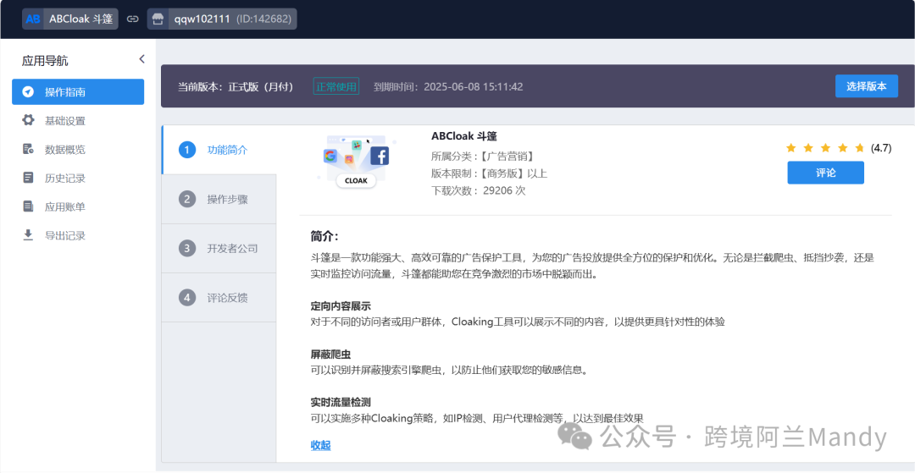Viewport: 915px width, 473px height.
Task: Click the step 2 circle icon
Action: [186, 199]
